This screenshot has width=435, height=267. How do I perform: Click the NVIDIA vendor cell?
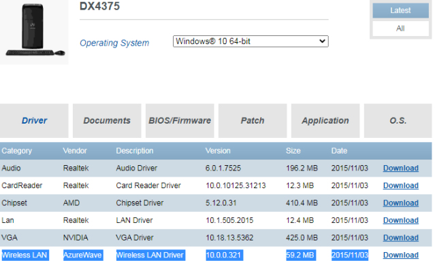tap(76, 238)
